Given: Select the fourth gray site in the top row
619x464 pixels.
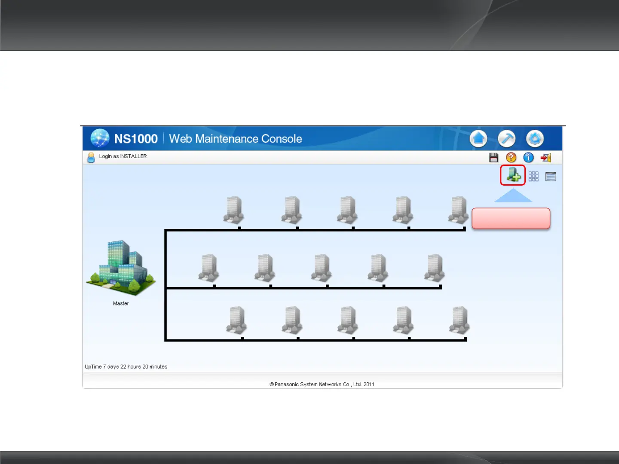Looking at the screenshot, I should click(403, 210).
